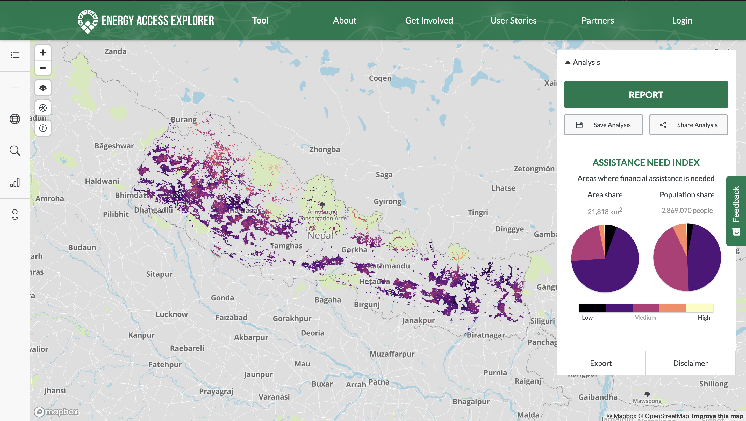Click the magnifier search icon in sidebar
Screen dimensions: 746x421
(x=15, y=151)
